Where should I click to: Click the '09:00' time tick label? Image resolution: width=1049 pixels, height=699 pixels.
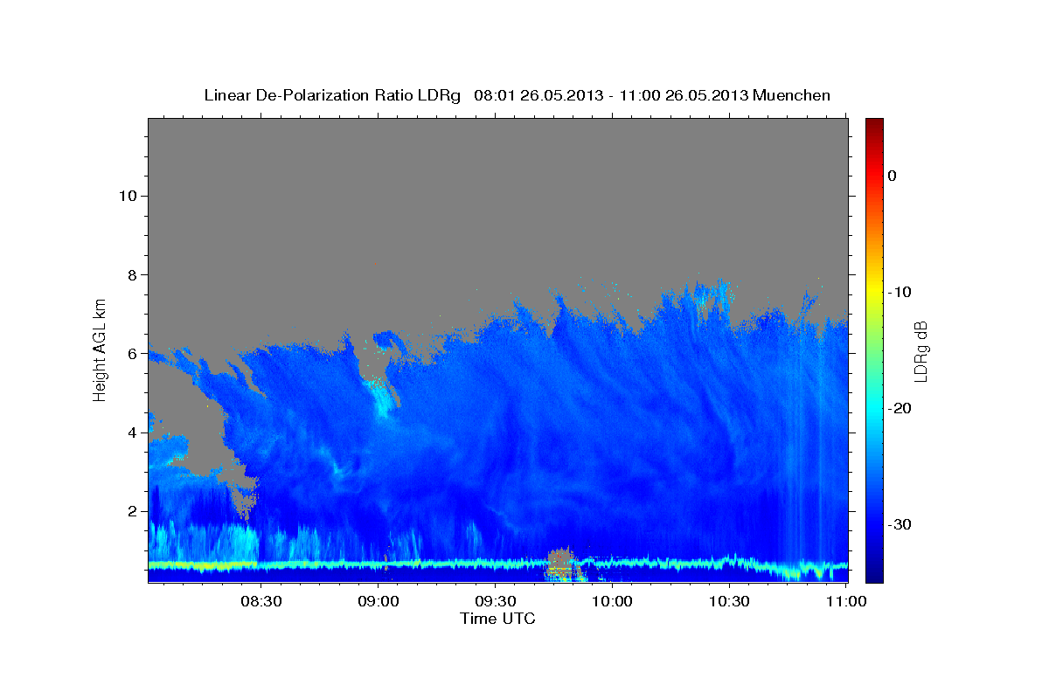pos(378,601)
